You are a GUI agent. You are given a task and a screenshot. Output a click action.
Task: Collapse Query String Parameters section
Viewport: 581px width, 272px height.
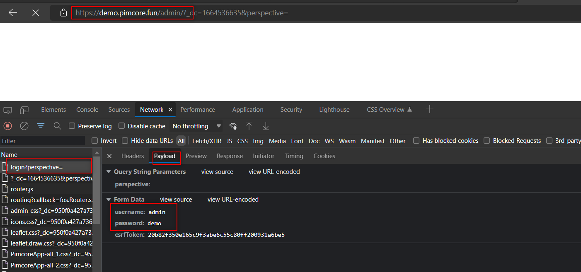tap(109, 172)
